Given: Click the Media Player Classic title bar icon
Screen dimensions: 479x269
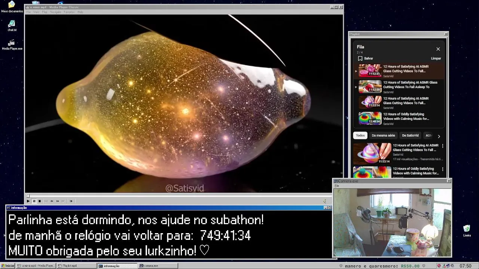Looking at the screenshot, I should 27,7.
